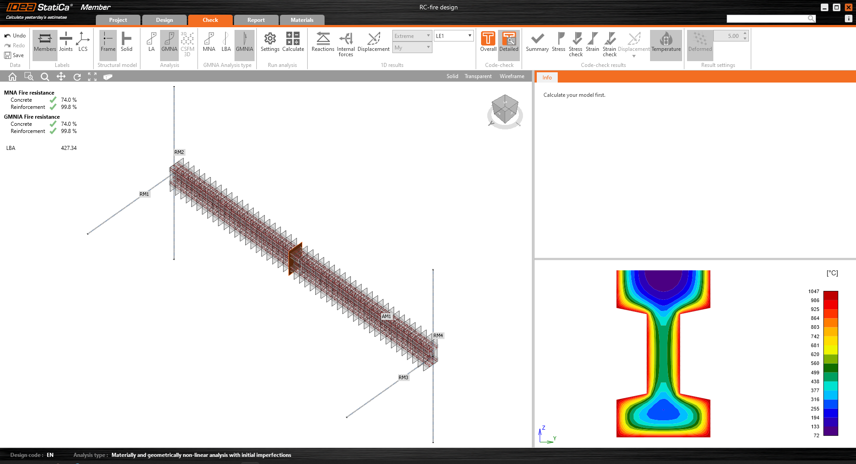Toggle the Solid structural model display
The image size is (856, 464).
point(127,42)
